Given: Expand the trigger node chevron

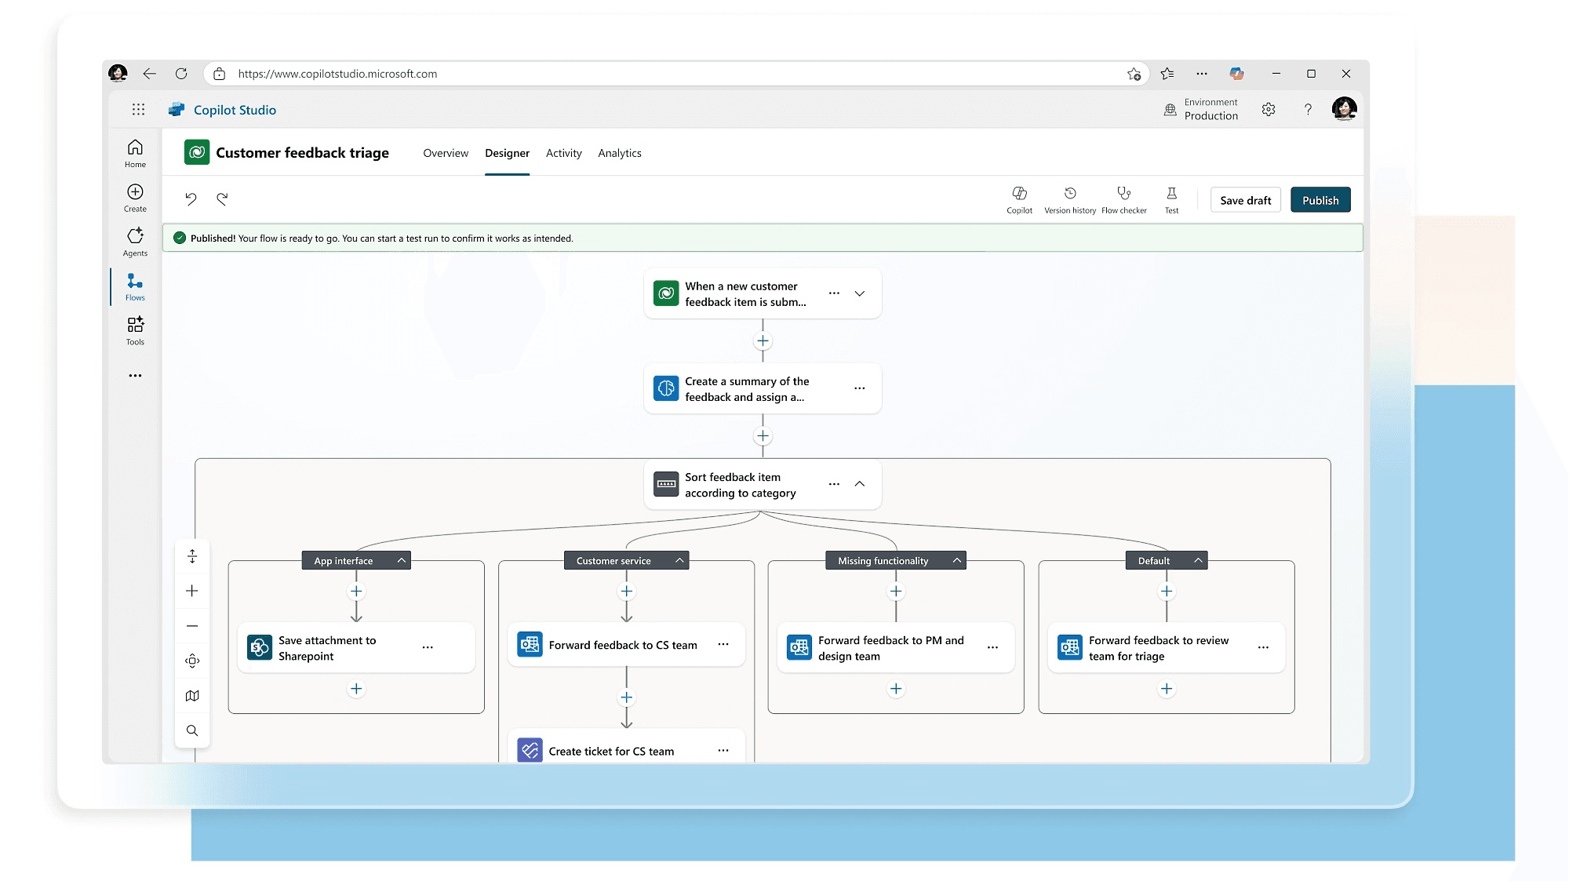Looking at the screenshot, I should tap(860, 293).
